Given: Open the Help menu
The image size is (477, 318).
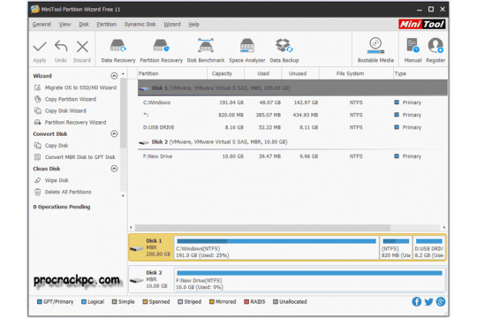Looking at the screenshot, I should [x=193, y=25].
